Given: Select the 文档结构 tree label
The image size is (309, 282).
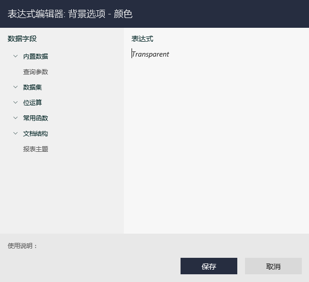Looking at the screenshot, I should 36,133.
